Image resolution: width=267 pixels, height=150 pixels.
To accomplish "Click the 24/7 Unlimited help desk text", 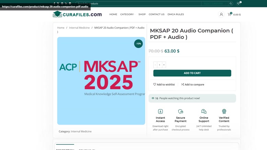I will (204, 128).
